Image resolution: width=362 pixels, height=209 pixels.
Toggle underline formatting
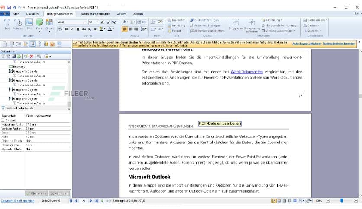point(78,29)
